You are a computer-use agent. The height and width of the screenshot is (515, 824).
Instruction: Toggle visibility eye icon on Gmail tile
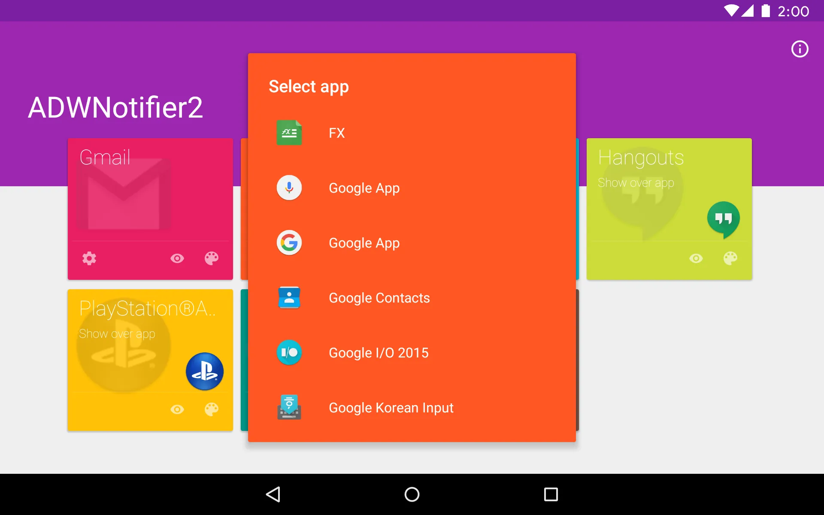tap(176, 258)
